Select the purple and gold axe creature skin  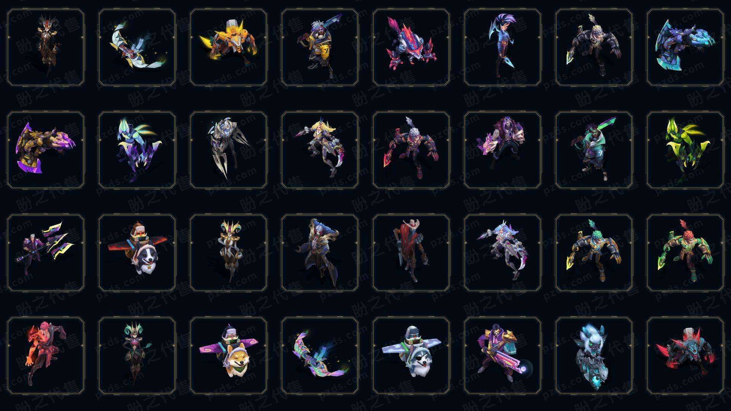(x=46, y=150)
